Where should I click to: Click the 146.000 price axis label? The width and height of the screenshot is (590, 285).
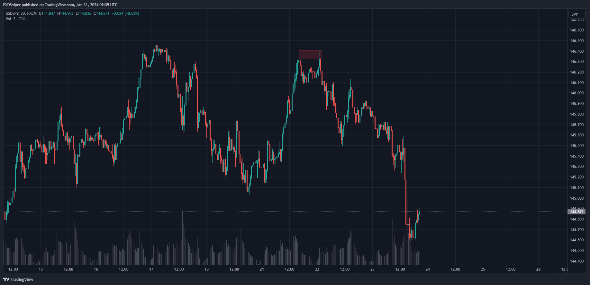pyautogui.click(x=576, y=93)
